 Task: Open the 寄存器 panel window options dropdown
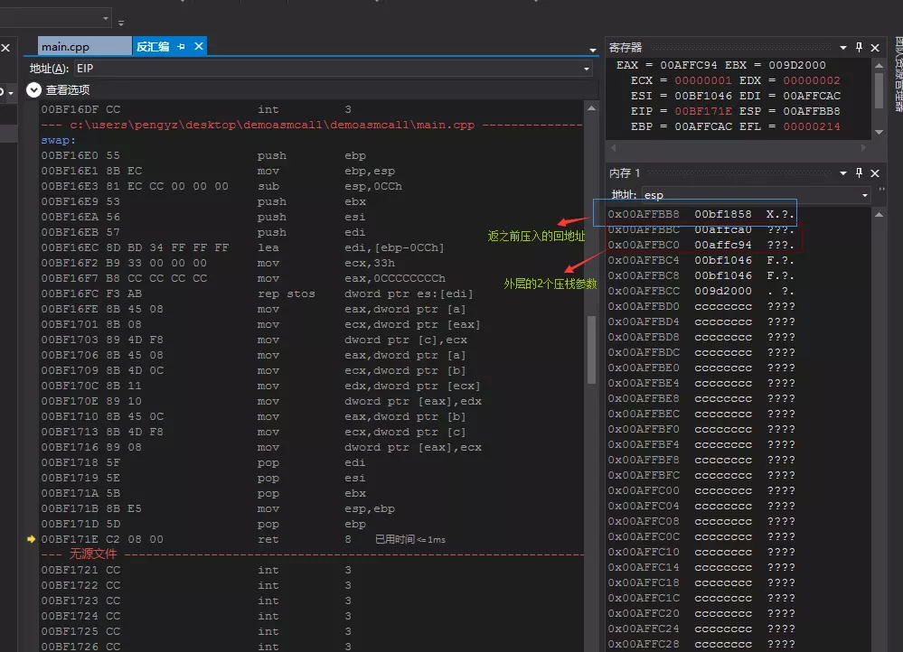(x=843, y=47)
